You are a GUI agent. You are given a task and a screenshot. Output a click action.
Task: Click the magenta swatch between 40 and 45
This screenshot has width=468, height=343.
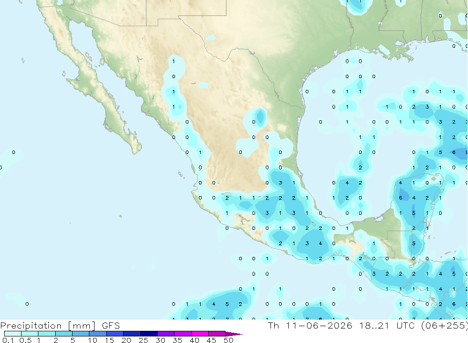coord(200,334)
